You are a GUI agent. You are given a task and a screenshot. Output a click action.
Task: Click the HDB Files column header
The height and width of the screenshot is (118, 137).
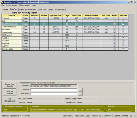pos(76,15)
